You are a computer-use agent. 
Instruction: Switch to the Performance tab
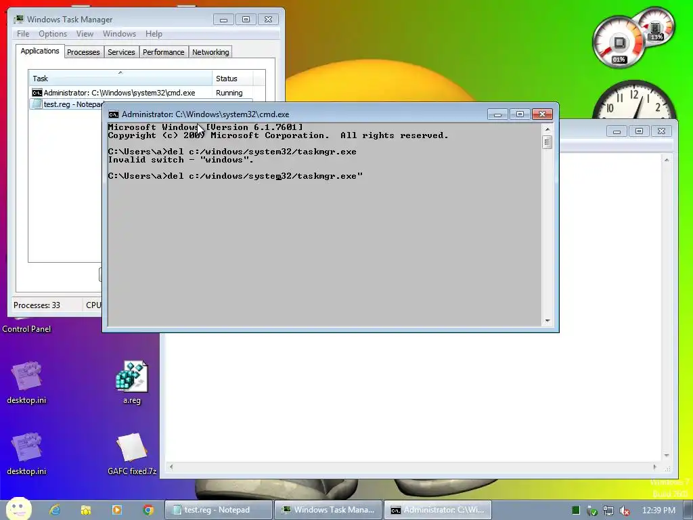(x=163, y=52)
